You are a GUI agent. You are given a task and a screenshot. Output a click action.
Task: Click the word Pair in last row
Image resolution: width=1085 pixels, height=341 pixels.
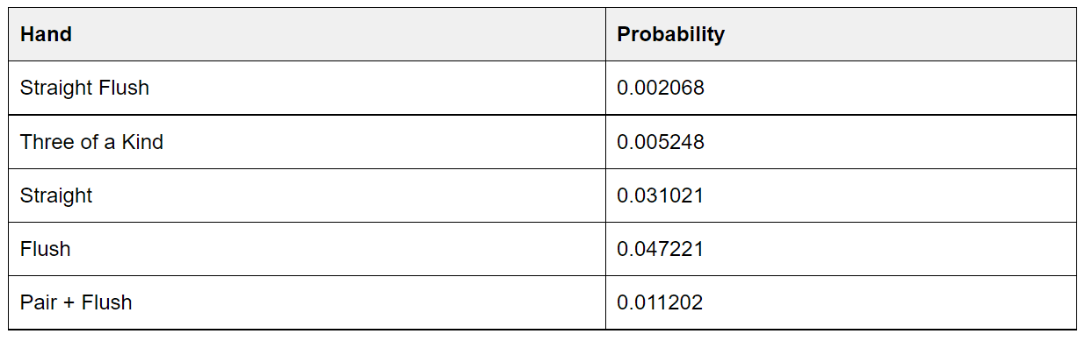[38, 302]
